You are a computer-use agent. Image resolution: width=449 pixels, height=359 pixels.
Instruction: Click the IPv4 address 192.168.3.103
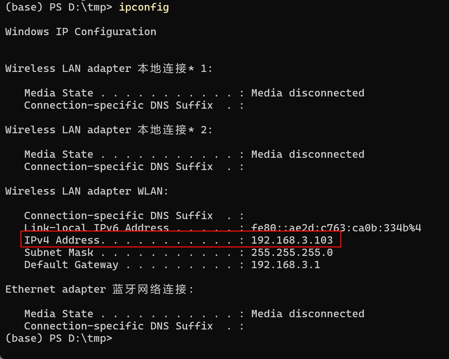(292, 240)
